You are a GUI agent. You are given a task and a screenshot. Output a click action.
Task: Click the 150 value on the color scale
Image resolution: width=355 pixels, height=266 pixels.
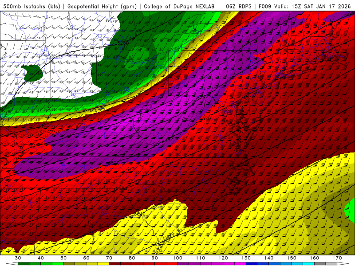coord(292,258)
